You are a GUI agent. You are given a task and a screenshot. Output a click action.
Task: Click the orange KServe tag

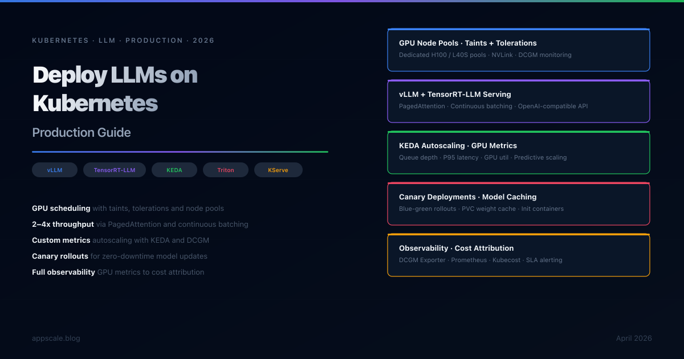tap(278, 170)
